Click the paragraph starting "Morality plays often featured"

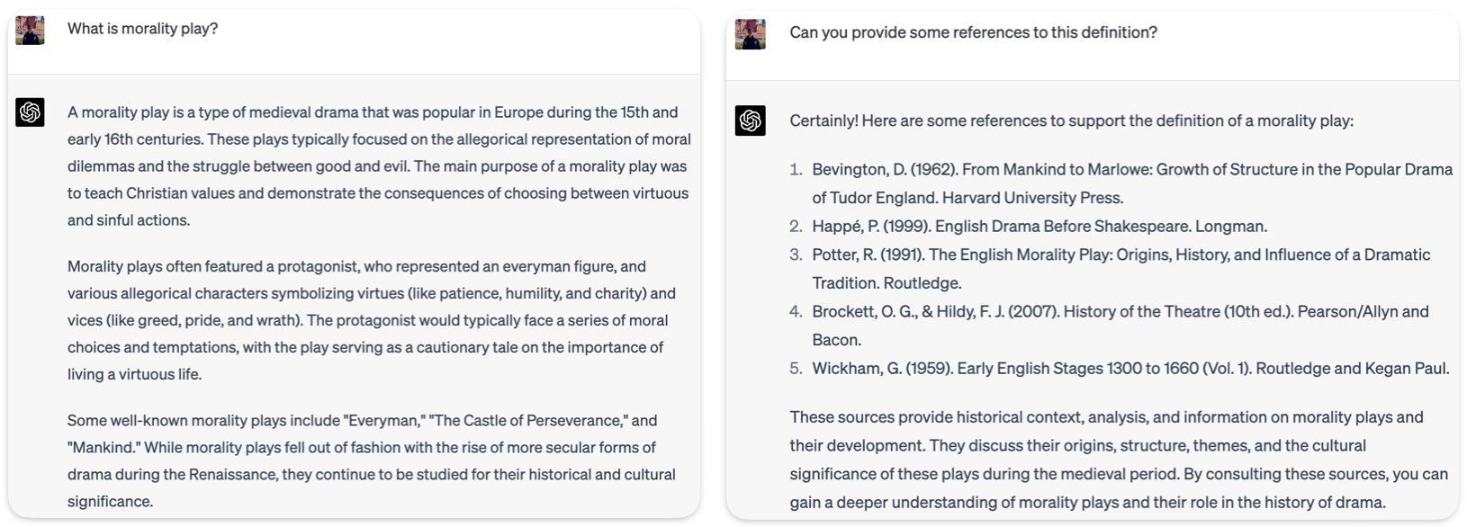371,320
